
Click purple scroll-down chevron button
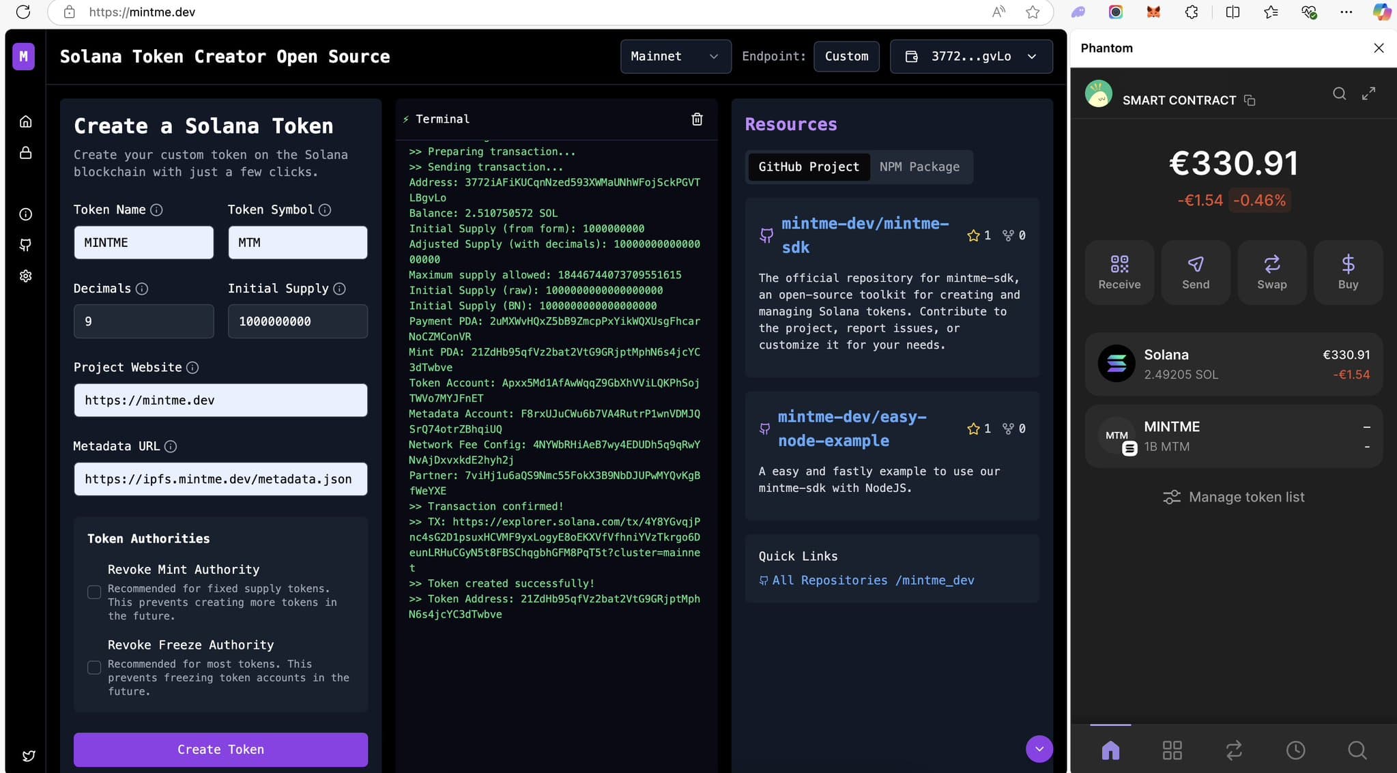coord(1039,748)
